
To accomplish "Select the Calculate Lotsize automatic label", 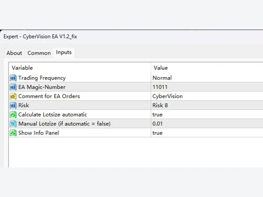I will pos(53,115).
